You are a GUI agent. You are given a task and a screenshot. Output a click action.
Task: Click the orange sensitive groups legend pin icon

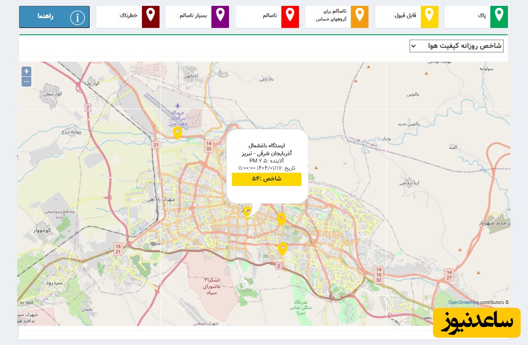(x=360, y=17)
